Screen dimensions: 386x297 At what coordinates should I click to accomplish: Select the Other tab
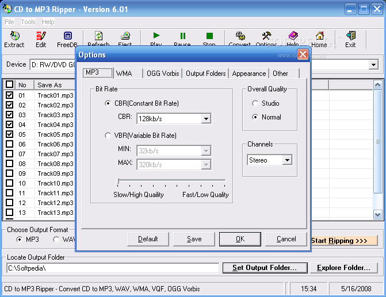click(x=284, y=74)
